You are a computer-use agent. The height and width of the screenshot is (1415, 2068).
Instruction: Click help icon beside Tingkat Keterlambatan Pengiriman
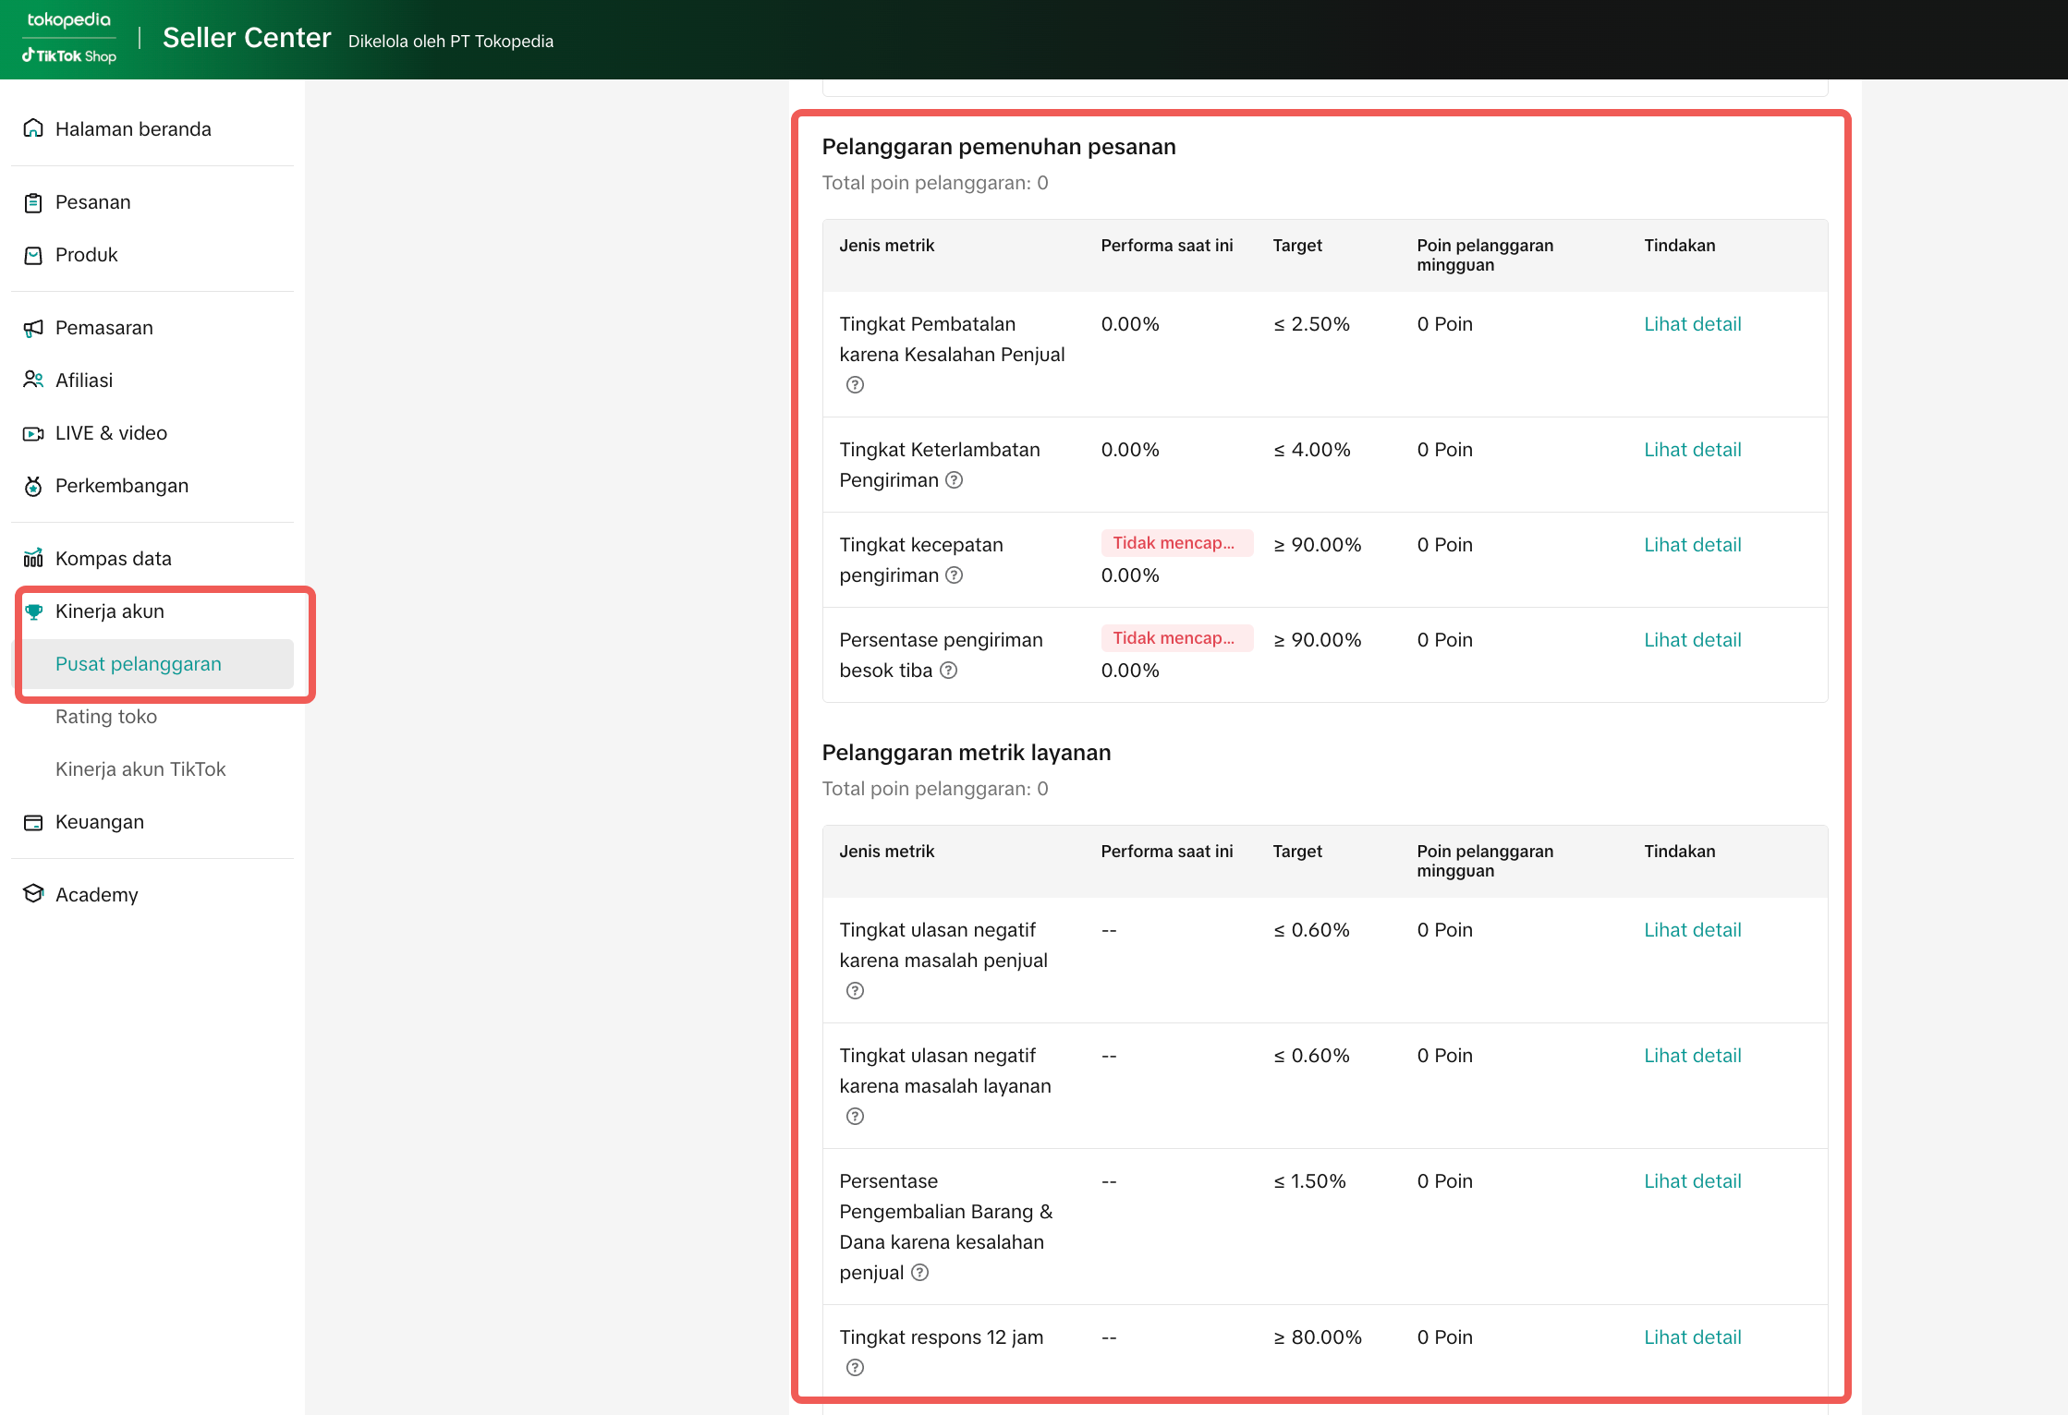coord(955,480)
